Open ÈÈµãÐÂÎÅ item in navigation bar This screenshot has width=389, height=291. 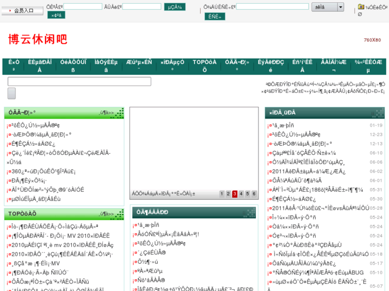[40, 66]
